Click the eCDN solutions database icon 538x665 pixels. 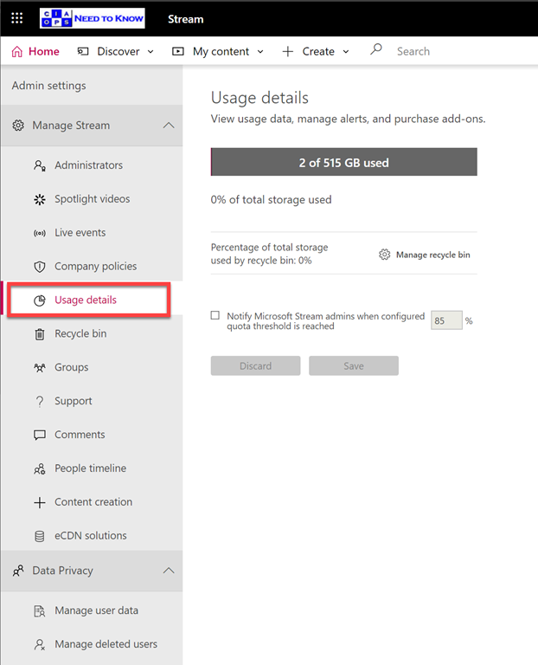(x=39, y=536)
